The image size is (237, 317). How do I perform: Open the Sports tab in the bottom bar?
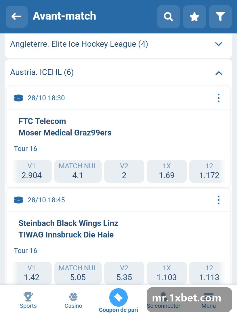28,300
